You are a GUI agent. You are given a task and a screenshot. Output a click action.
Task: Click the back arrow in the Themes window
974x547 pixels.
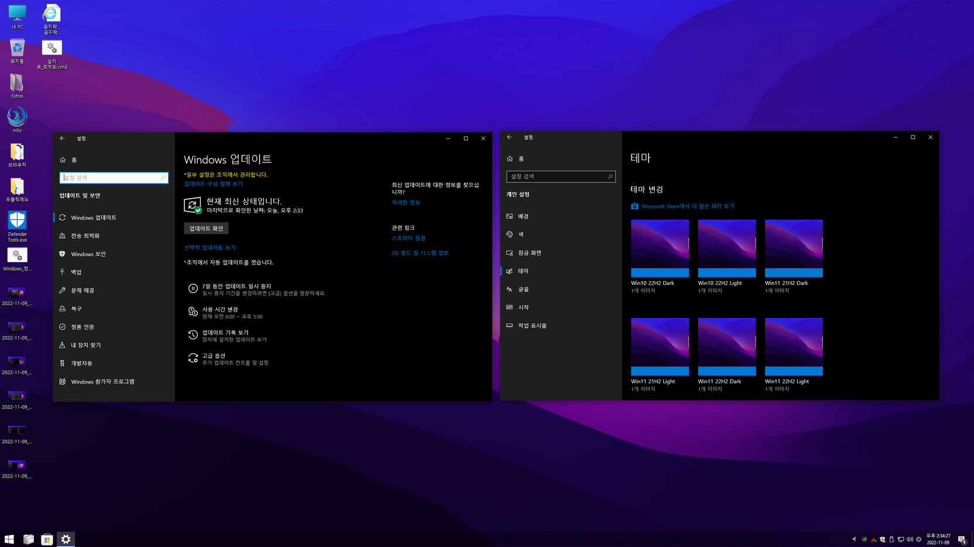click(x=509, y=137)
